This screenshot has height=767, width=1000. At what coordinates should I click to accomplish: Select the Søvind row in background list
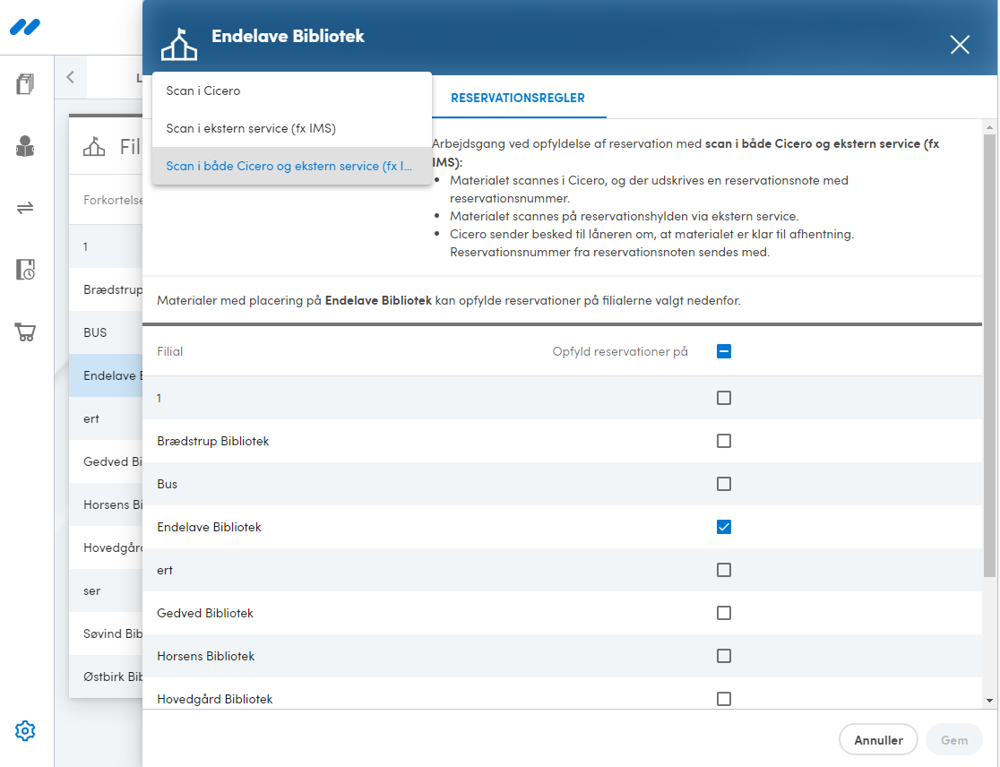click(x=106, y=633)
